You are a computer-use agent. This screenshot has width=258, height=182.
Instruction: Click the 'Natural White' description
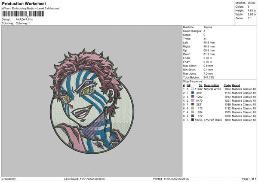212,89
